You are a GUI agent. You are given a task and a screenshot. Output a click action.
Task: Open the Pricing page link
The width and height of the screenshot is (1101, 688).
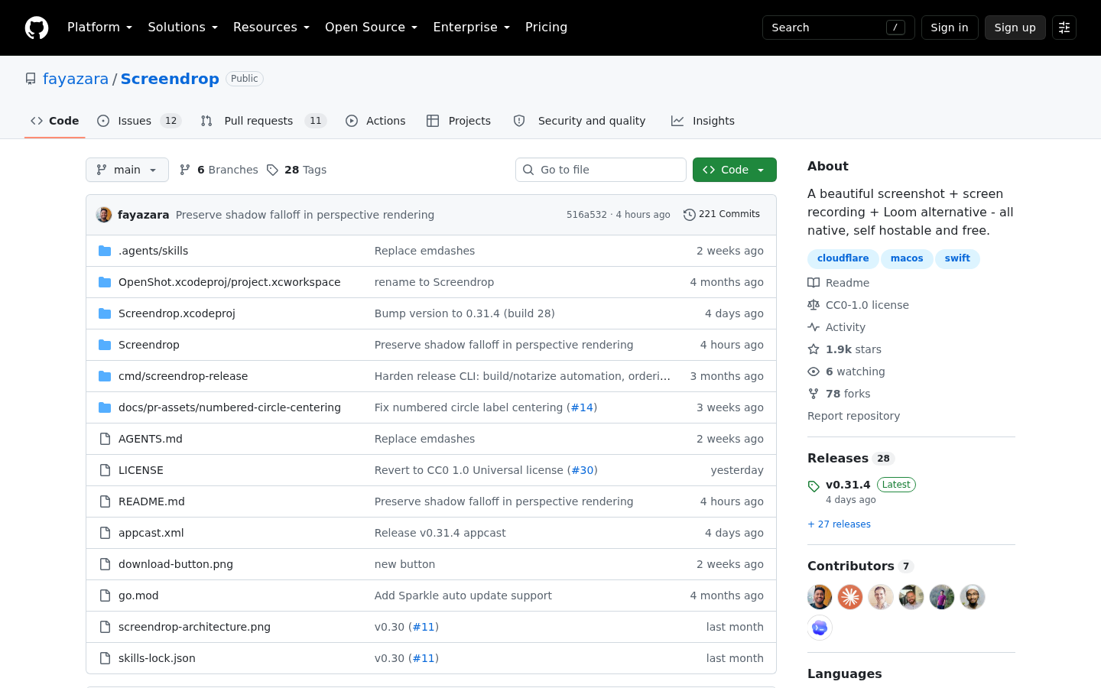click(x=546, y=28)
